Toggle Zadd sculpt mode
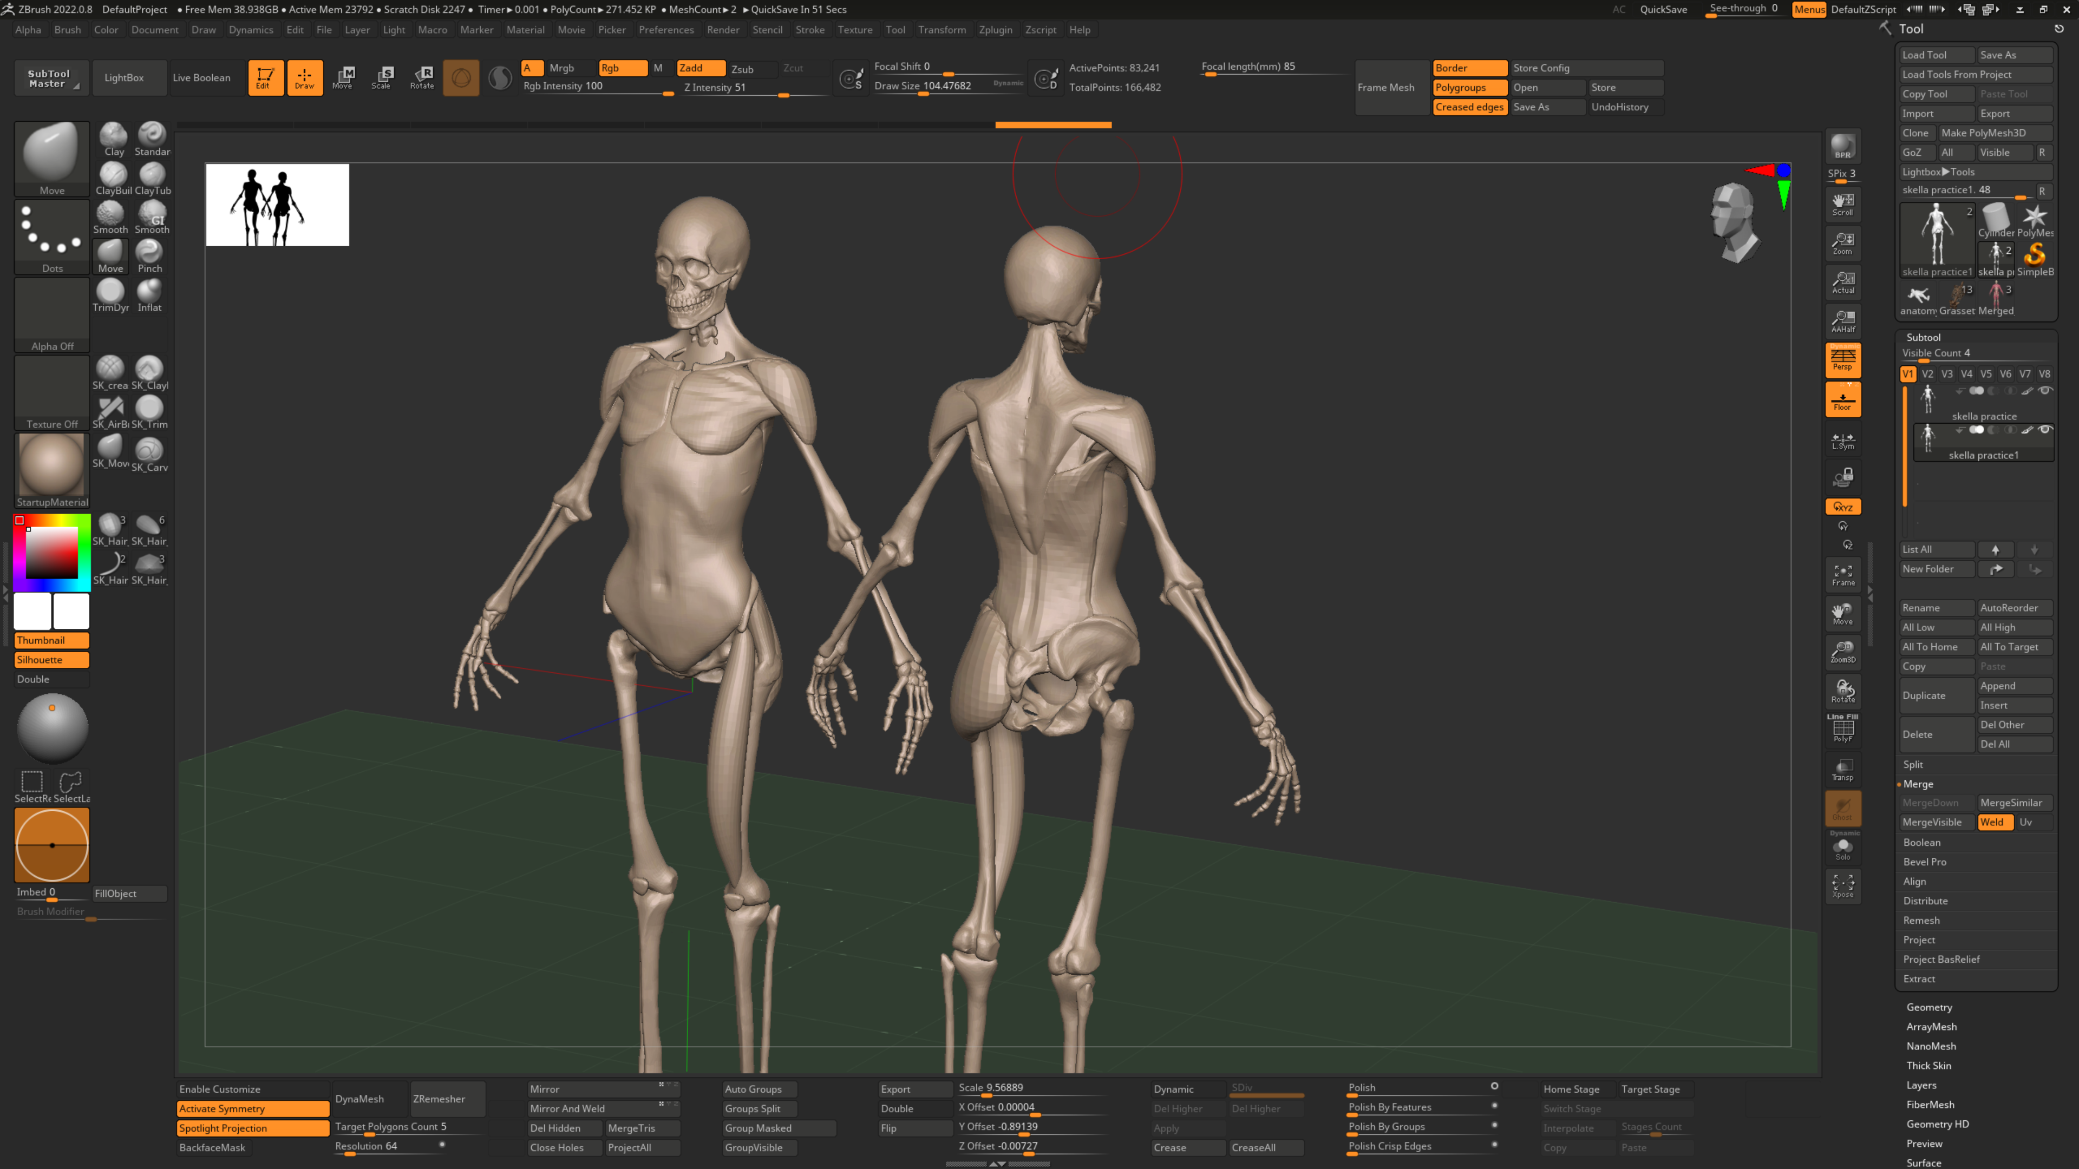The image size is (2079, 1169). click(701, 68)
